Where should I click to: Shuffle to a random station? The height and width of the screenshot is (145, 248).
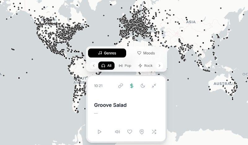pos(154,132)
